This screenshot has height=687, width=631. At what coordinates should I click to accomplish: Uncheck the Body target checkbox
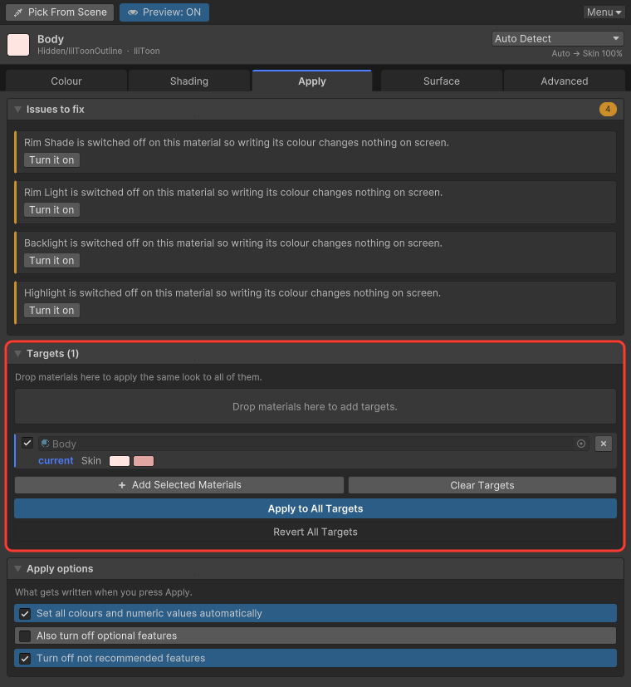(x=27, y=443)
